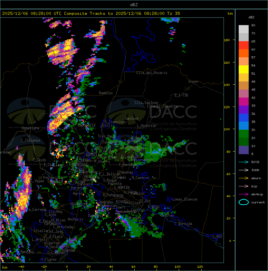Click the 'Manzano' map label
This screenshot has height=271, width=268.
tap(27, 252)
